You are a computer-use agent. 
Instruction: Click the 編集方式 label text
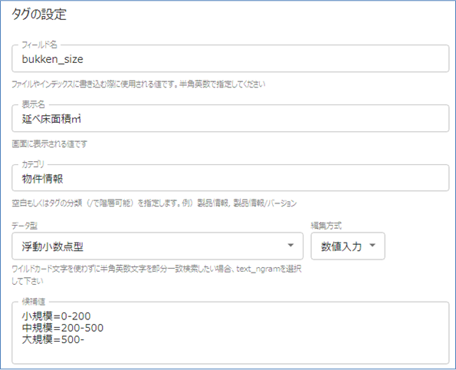326,226
